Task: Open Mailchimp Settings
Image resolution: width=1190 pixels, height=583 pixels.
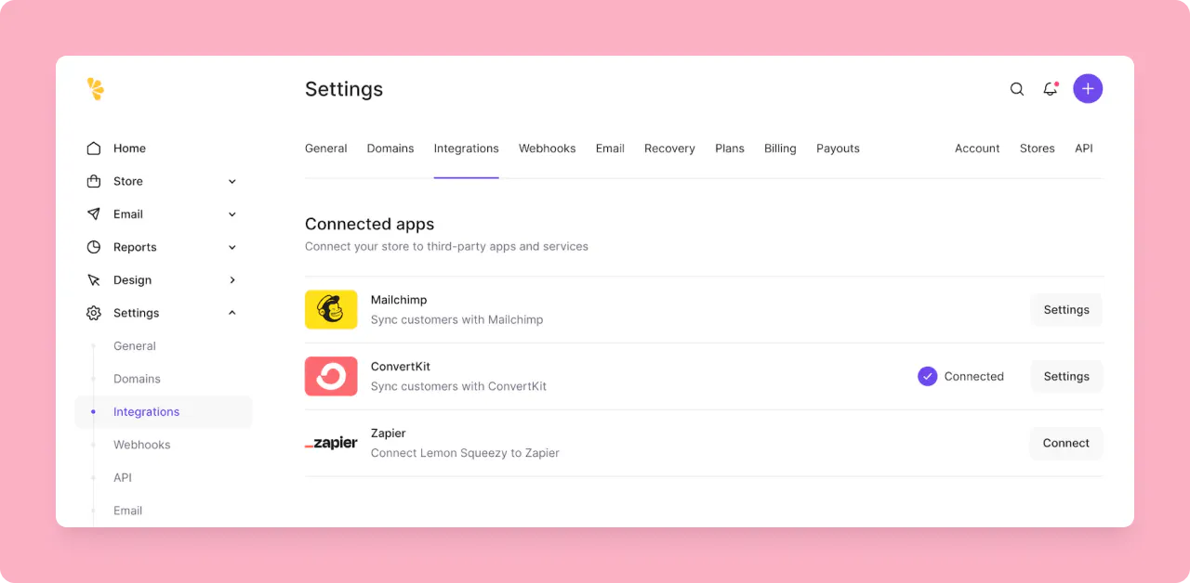Action: pyautogui.click(x=1065, y=309)
